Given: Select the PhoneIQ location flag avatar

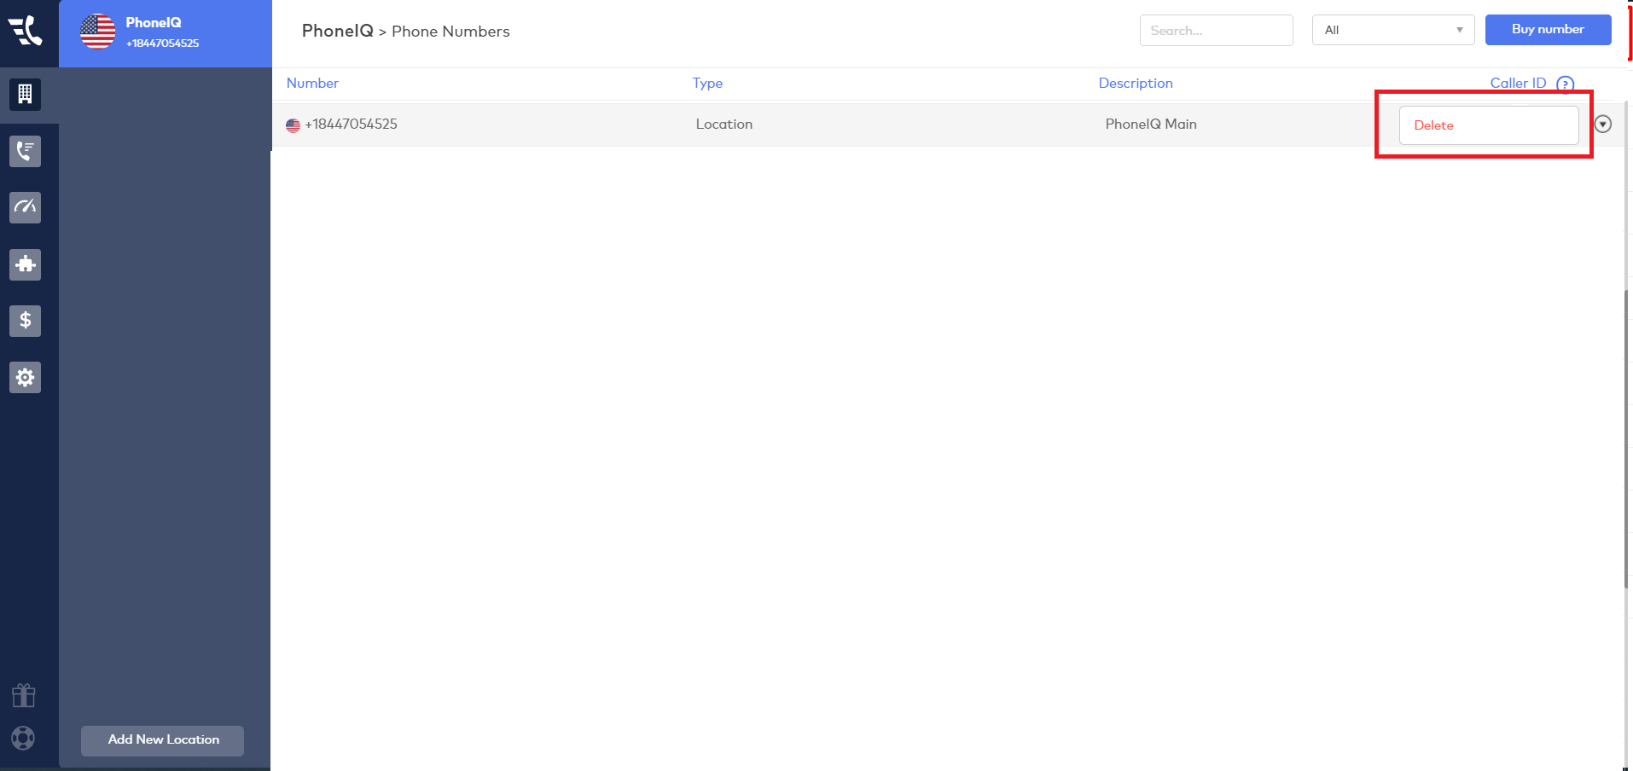Looking at the screenshot, I should pos(97,32).
